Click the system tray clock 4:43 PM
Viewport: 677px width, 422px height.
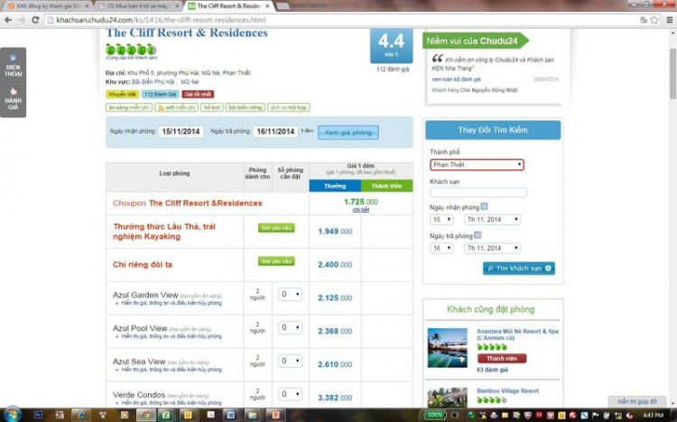tap(653, 415)
